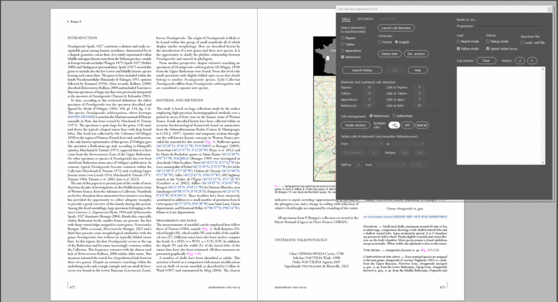Choose Authorships under Call management
This screenshot has height=302, width=558.
click(x=394, y=116)
